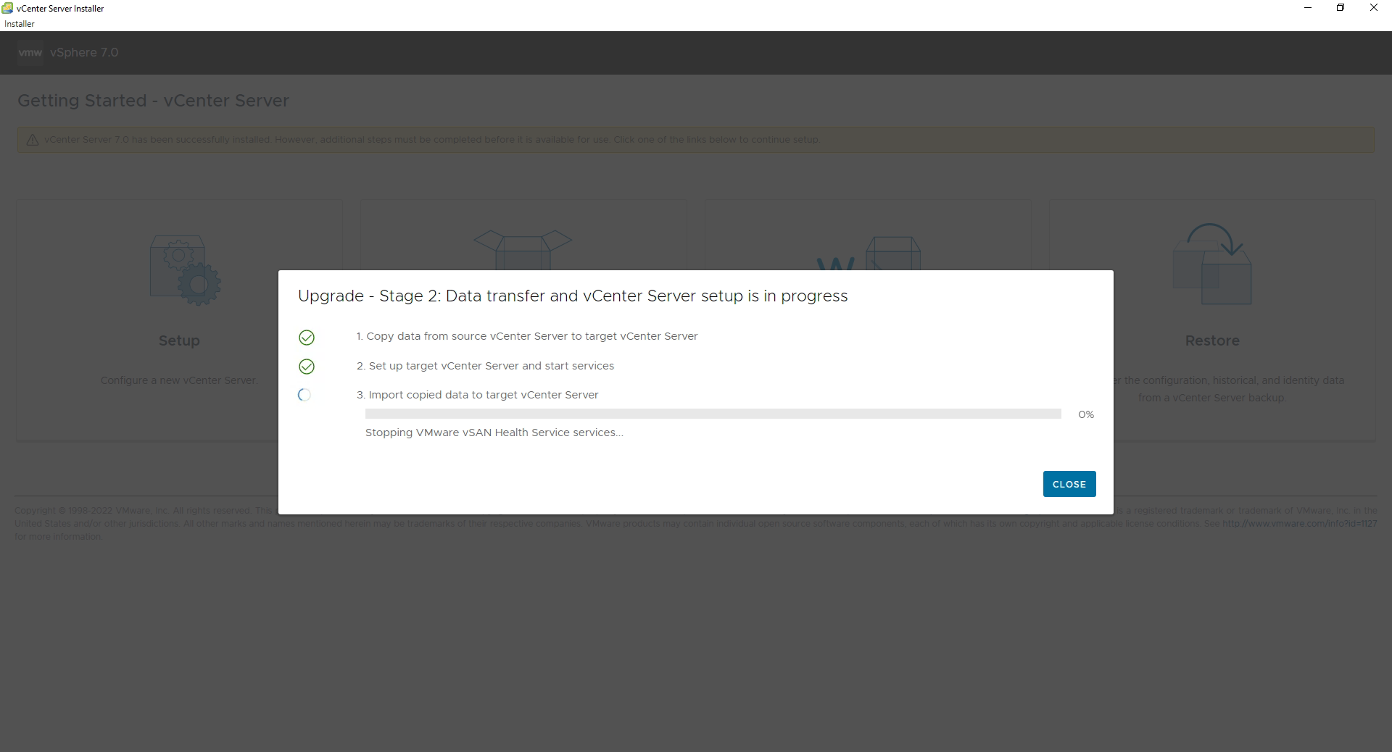Click 'Import copied data' step text

pos(478,395)
